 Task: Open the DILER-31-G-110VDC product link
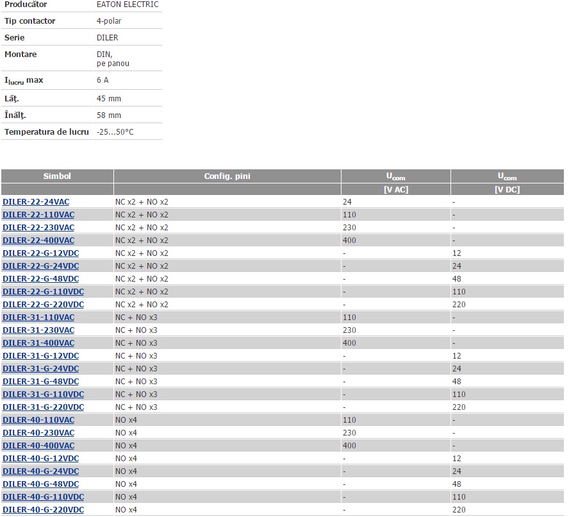tap(43, 394)
